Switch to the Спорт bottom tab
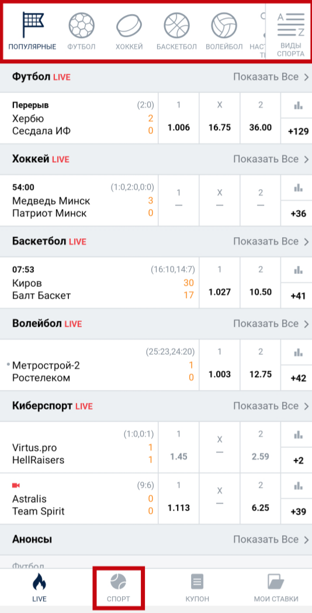This screenshot has width=312, height=613. 119,588
